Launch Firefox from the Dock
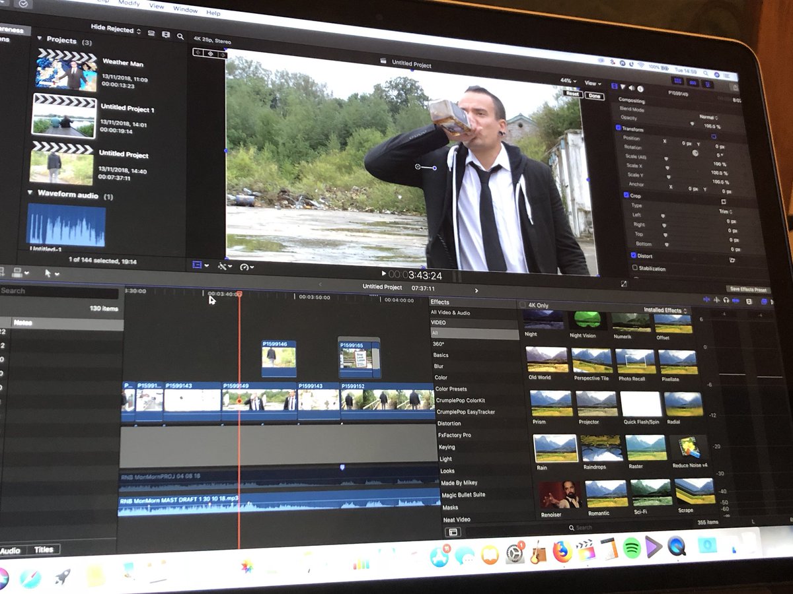Image resolution: width=793 pixels, height=594 pixels. 562,552
